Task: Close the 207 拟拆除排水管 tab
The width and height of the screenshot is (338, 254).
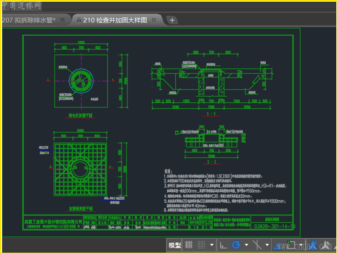Action: point(63,20)
